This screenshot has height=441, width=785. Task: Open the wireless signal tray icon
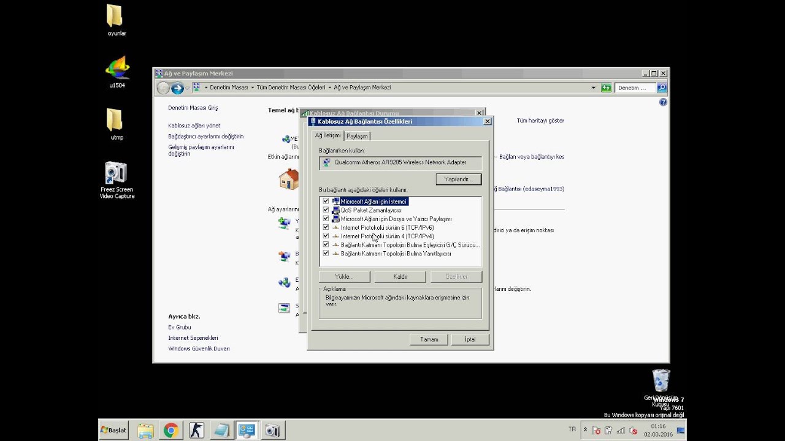pos(621,431)
